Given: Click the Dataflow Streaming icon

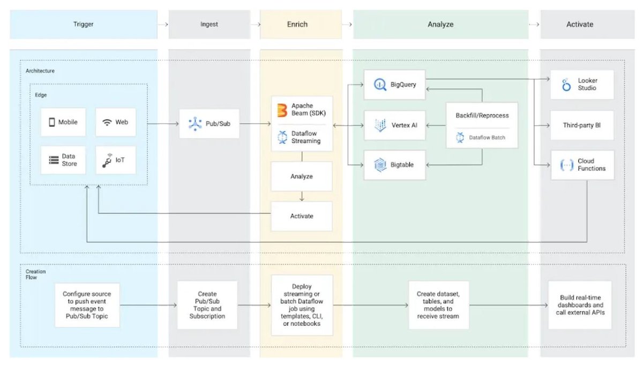Looking at the screenshot, I should pyautogui.click(x=282, y=137).
